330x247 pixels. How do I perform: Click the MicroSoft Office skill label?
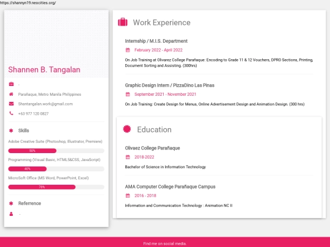[x=48, y=178]
